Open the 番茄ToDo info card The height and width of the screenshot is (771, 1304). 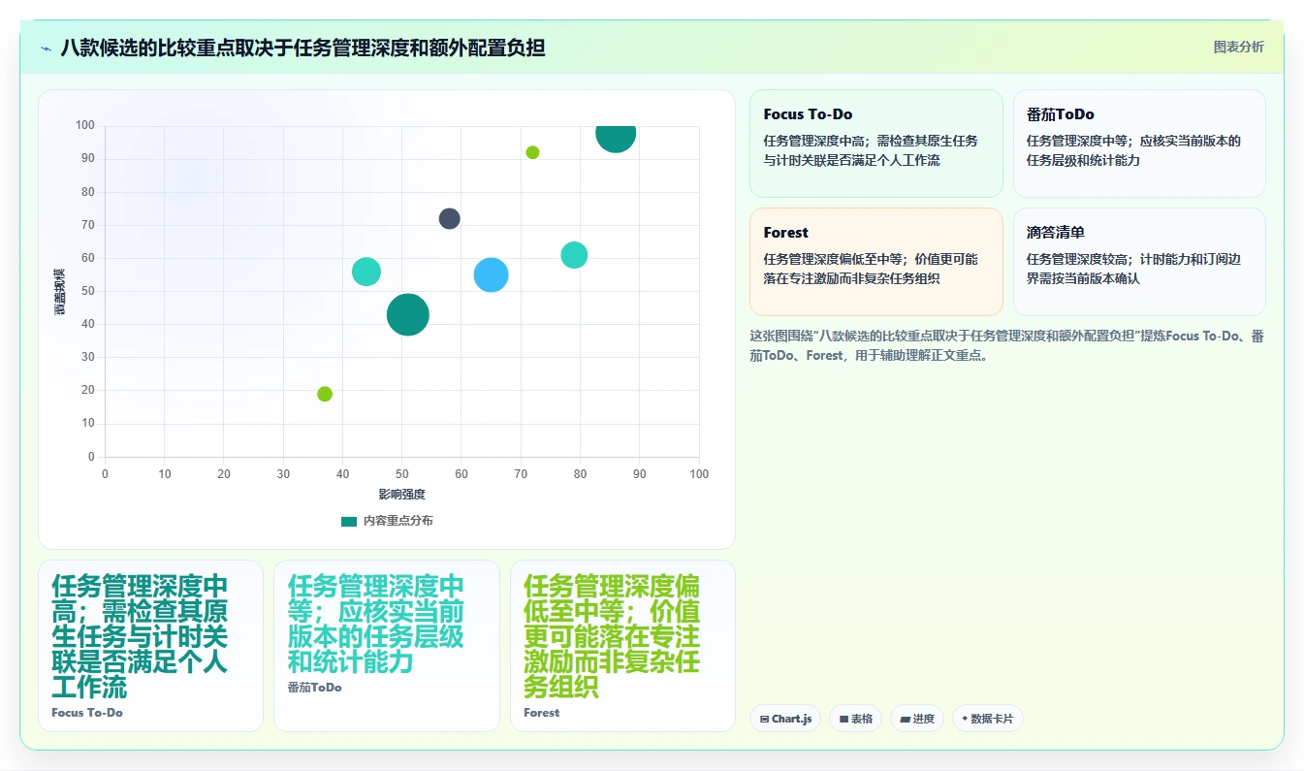[1139, 144]
